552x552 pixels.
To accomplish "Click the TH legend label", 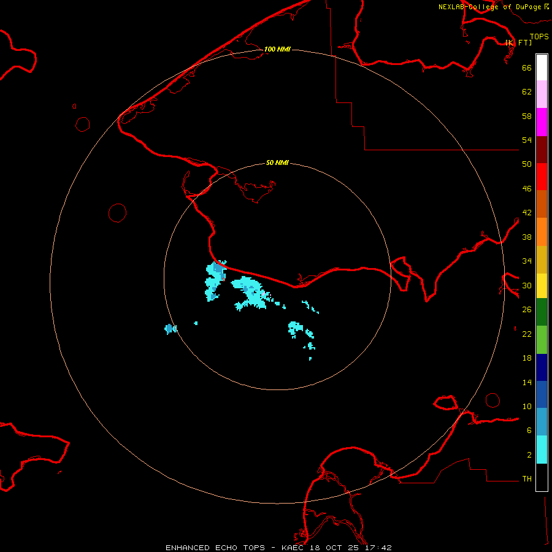I will pyautogui.click(x=527, y=479).
